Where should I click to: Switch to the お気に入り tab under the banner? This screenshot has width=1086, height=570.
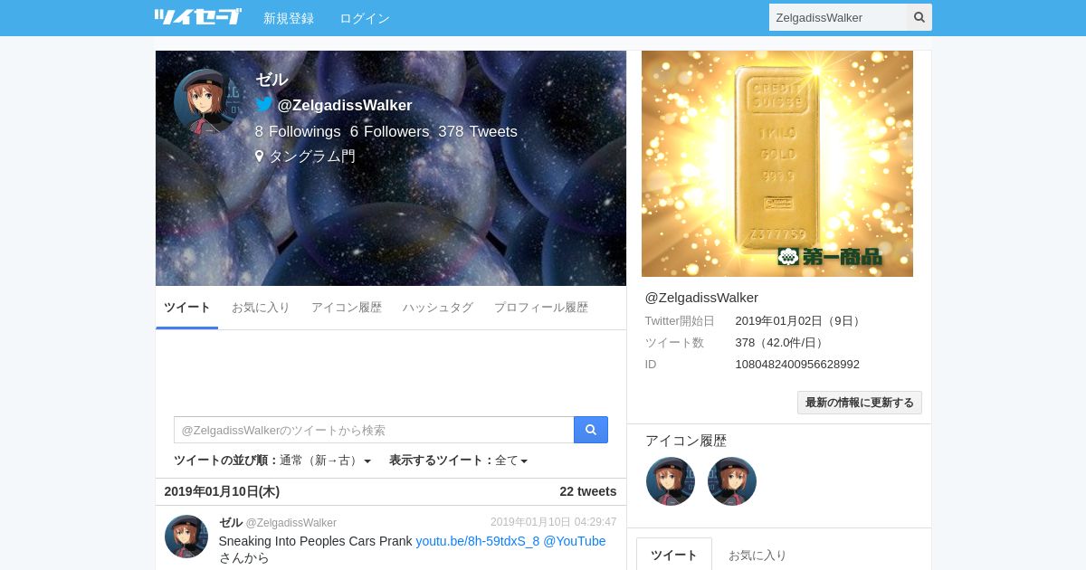(x=261, y=308)
